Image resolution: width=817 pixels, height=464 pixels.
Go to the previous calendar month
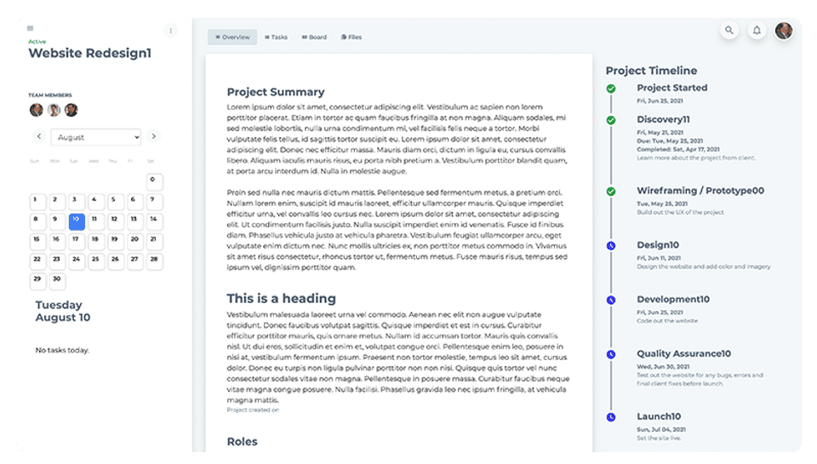[39, 136]
